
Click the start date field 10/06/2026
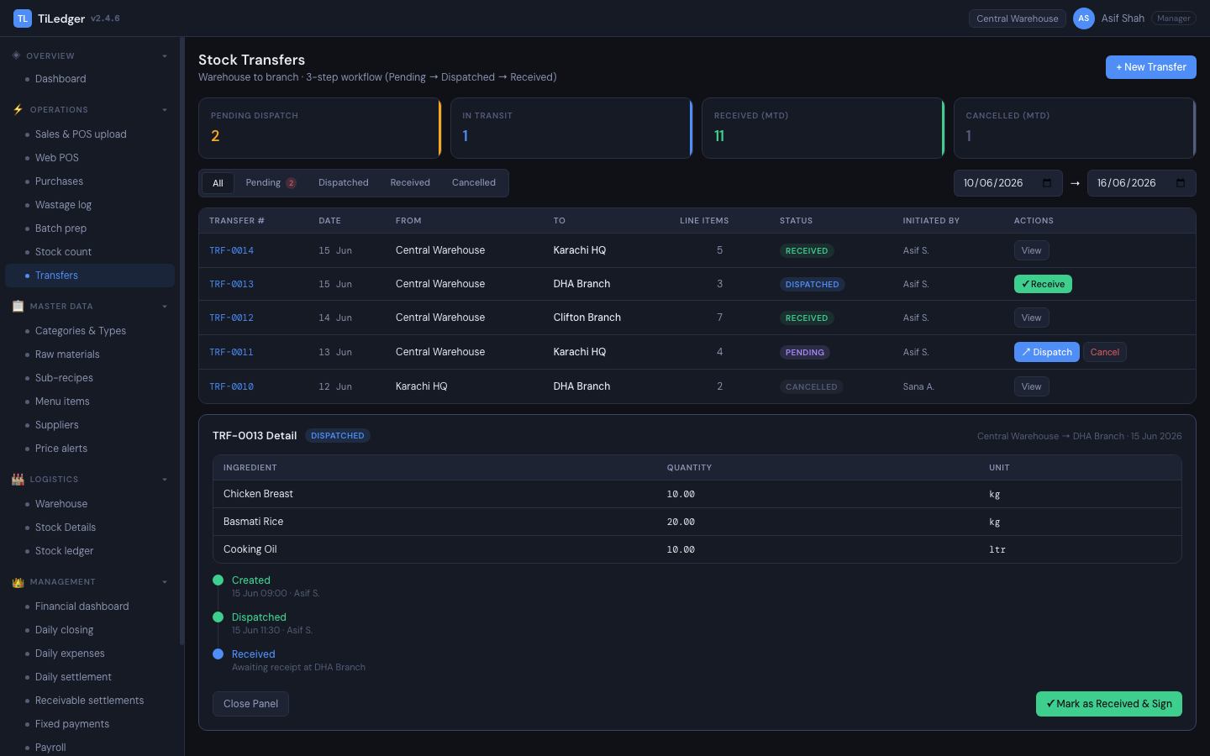pos(1007,183)
